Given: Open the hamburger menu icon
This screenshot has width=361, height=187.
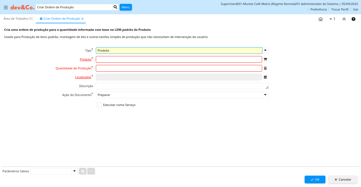Looking at the screenshot, I should tap(6, 7).
